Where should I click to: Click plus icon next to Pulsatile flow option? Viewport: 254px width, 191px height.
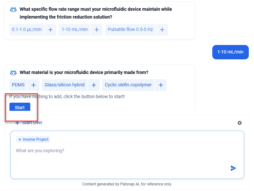pos(162,30)
